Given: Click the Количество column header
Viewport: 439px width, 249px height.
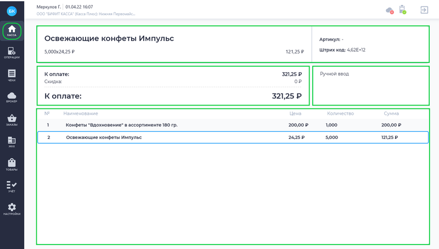Looking at the screenshot, I should [340, 113].
